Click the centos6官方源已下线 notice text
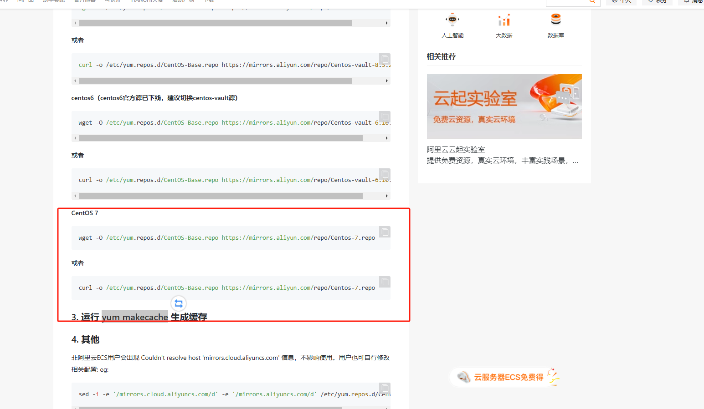 click(x=154, y=98)
